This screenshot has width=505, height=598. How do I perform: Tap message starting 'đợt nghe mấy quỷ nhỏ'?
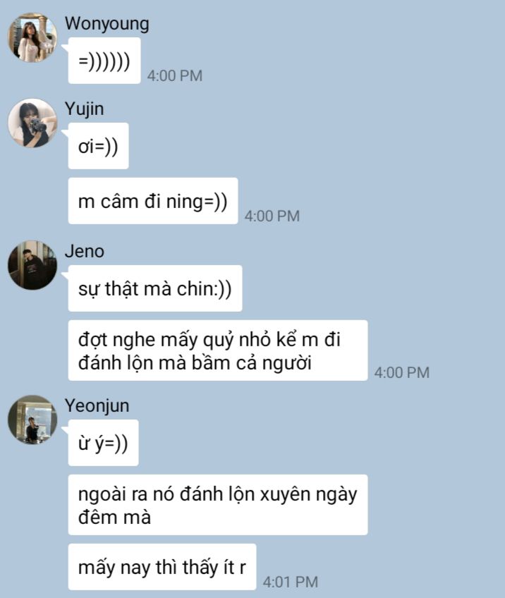click(218, 350)
